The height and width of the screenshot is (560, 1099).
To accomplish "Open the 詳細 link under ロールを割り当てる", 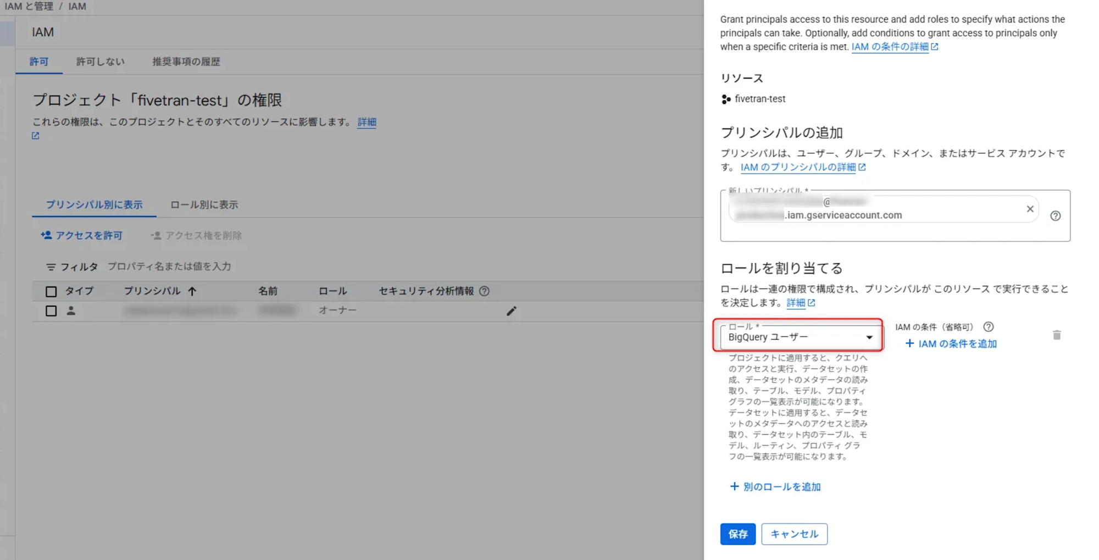I will (801, 302).
